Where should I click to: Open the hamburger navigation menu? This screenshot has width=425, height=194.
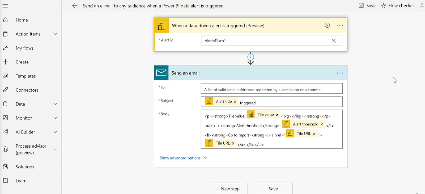[x=5, y=6]
